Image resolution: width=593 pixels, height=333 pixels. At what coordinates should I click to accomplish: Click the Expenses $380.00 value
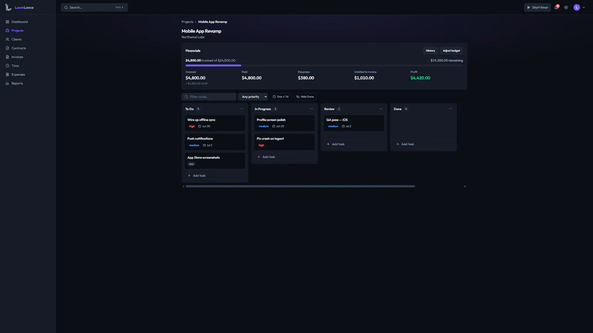[x=306, y=78]
